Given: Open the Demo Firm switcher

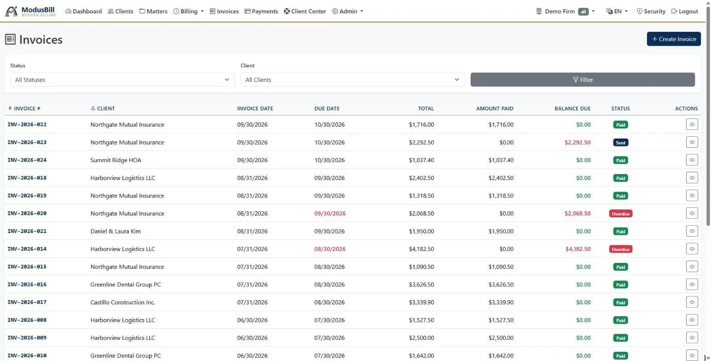Looking at the screenshot, I should [565, 11].
